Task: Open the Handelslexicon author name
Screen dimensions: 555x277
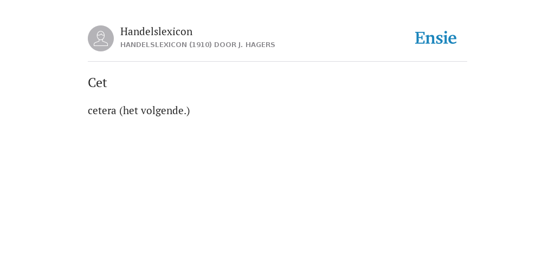Action: coord(157,31)
